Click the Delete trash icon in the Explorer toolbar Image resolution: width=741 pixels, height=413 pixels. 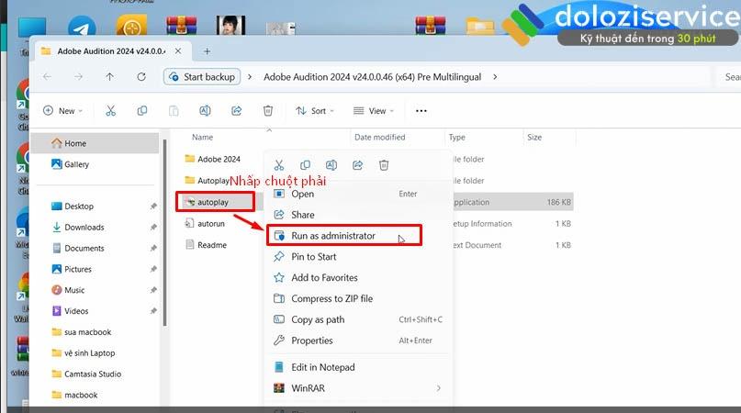tap(268, 110)
